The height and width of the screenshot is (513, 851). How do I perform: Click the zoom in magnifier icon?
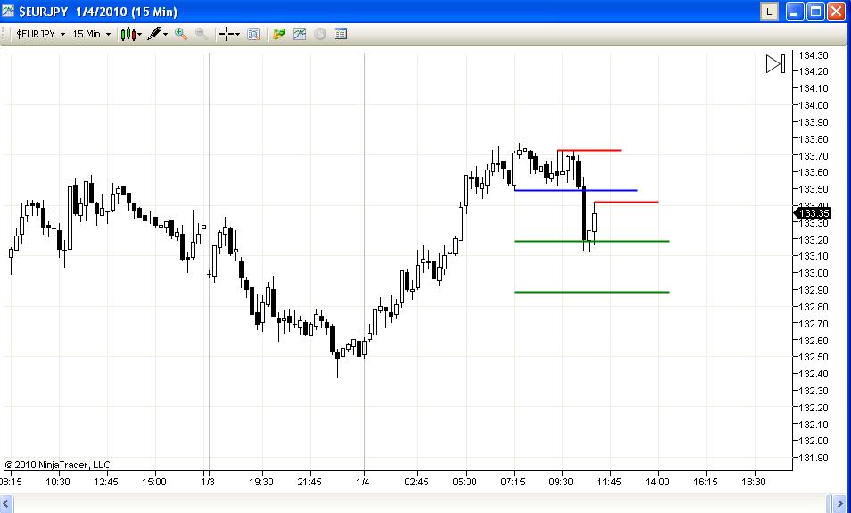point(181,34)
